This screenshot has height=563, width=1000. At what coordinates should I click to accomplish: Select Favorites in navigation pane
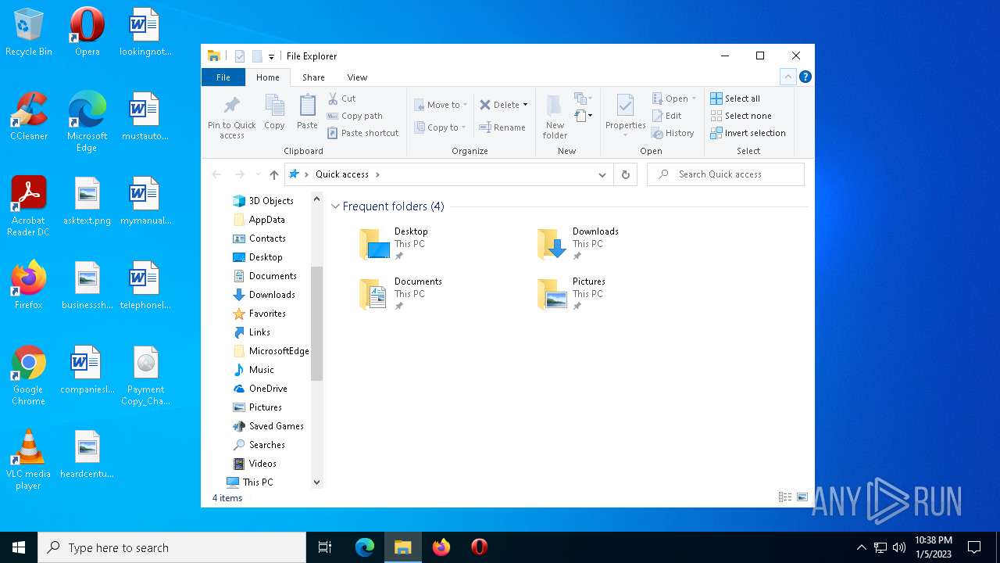pyautogui.click(x=259, y=314)
